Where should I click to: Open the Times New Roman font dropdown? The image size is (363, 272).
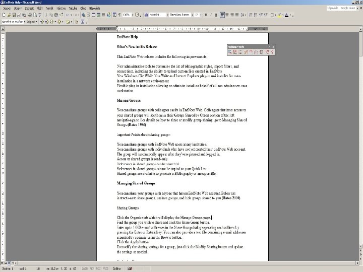click(192, 15)
